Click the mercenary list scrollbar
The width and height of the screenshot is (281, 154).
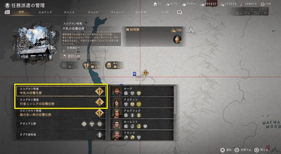point(175,100)
